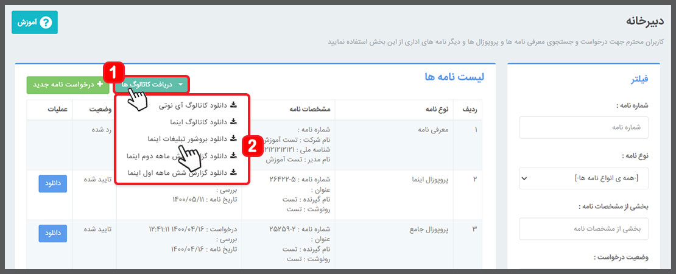This screenshot has height=274, width=676.
Task: Click download icon beside دانلود کاتالوگ اینما
Action: pyautogui.click(x=234, y=122)
